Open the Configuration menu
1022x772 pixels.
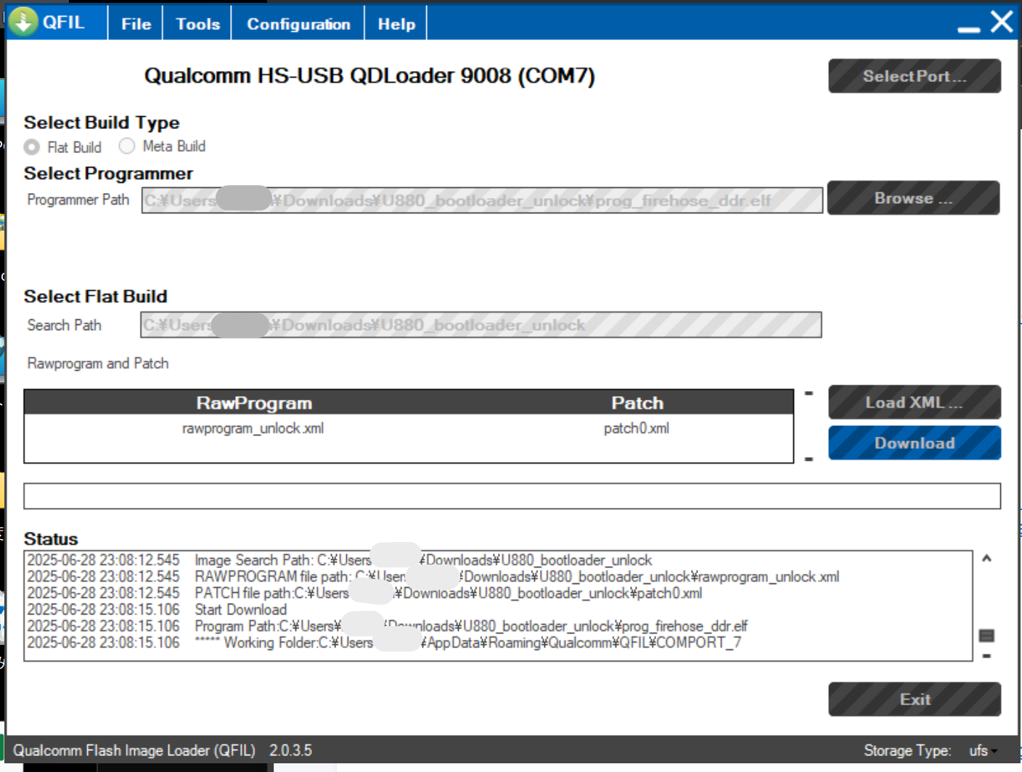pos(298,24)
